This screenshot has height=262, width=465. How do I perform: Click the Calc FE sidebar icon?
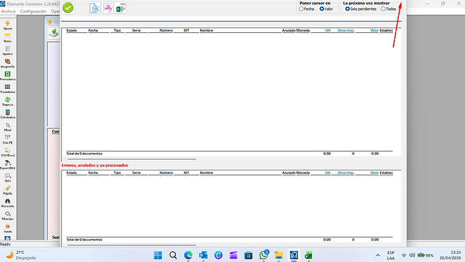click(7, 139)
